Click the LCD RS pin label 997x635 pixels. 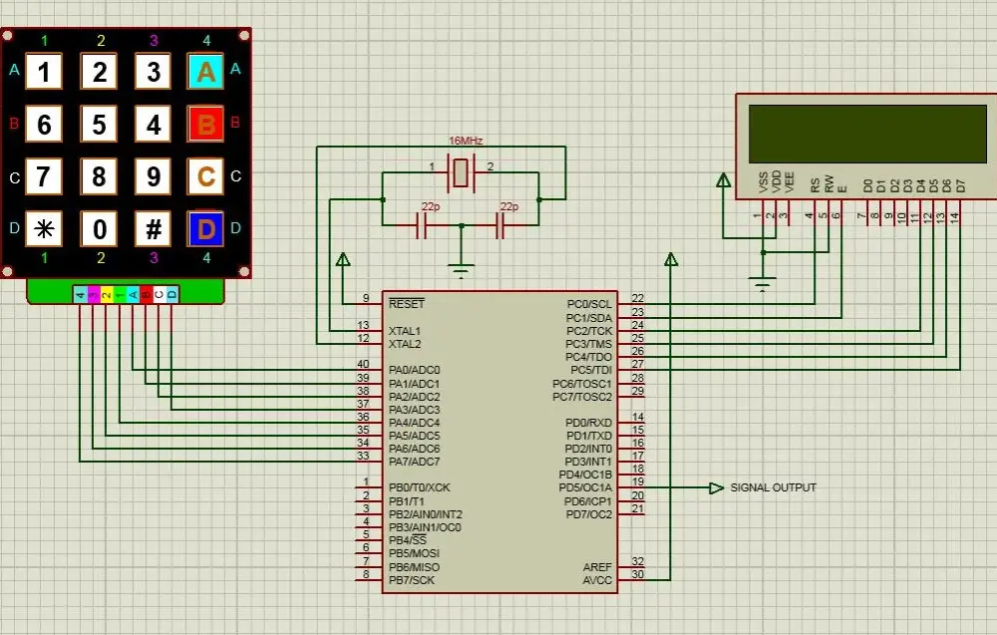click(816, 185)
